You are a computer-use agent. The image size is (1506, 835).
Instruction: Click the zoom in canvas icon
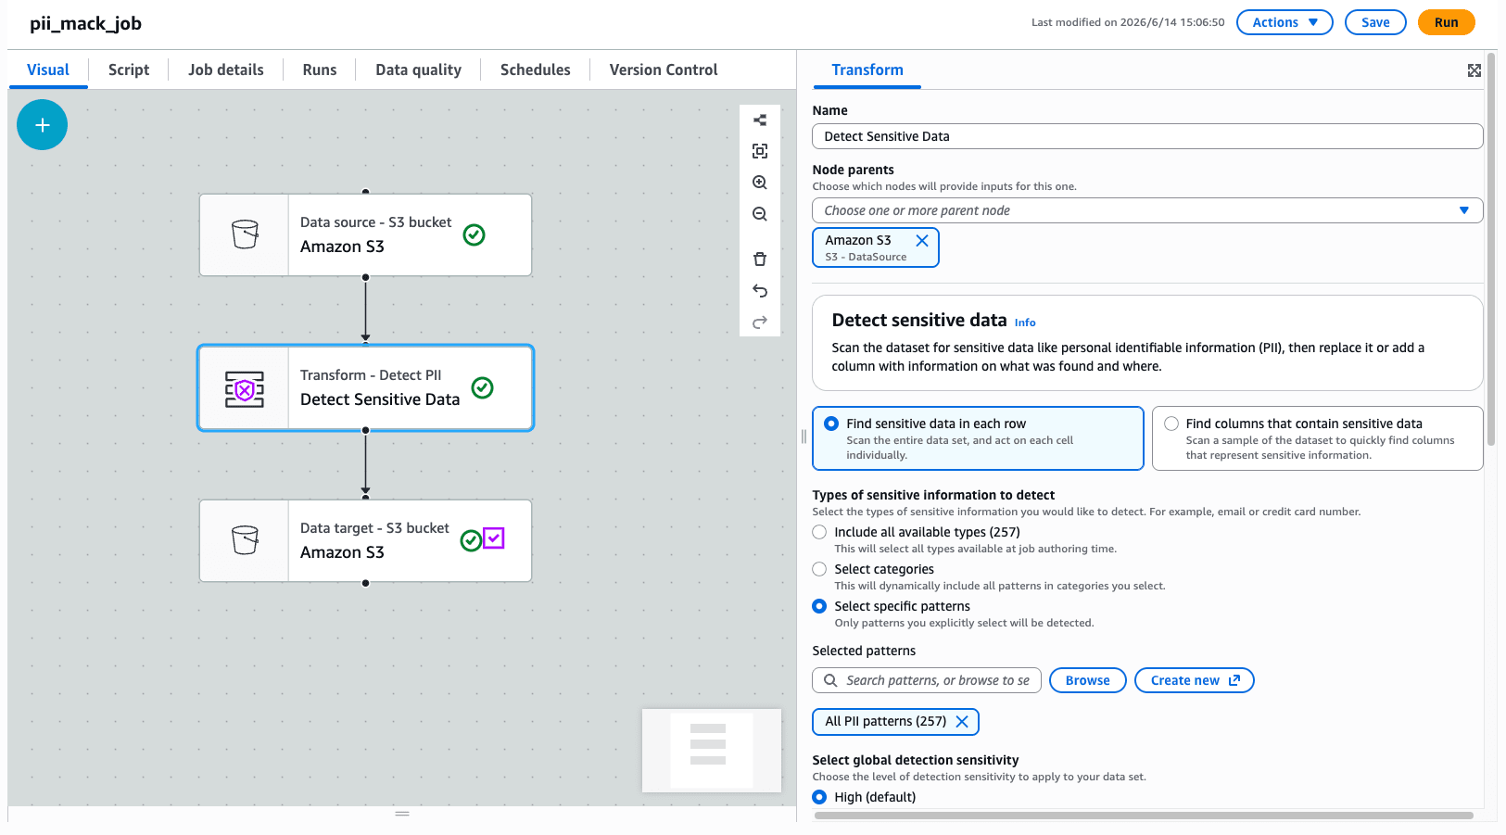pyautogui.click(x=760, y=183)
